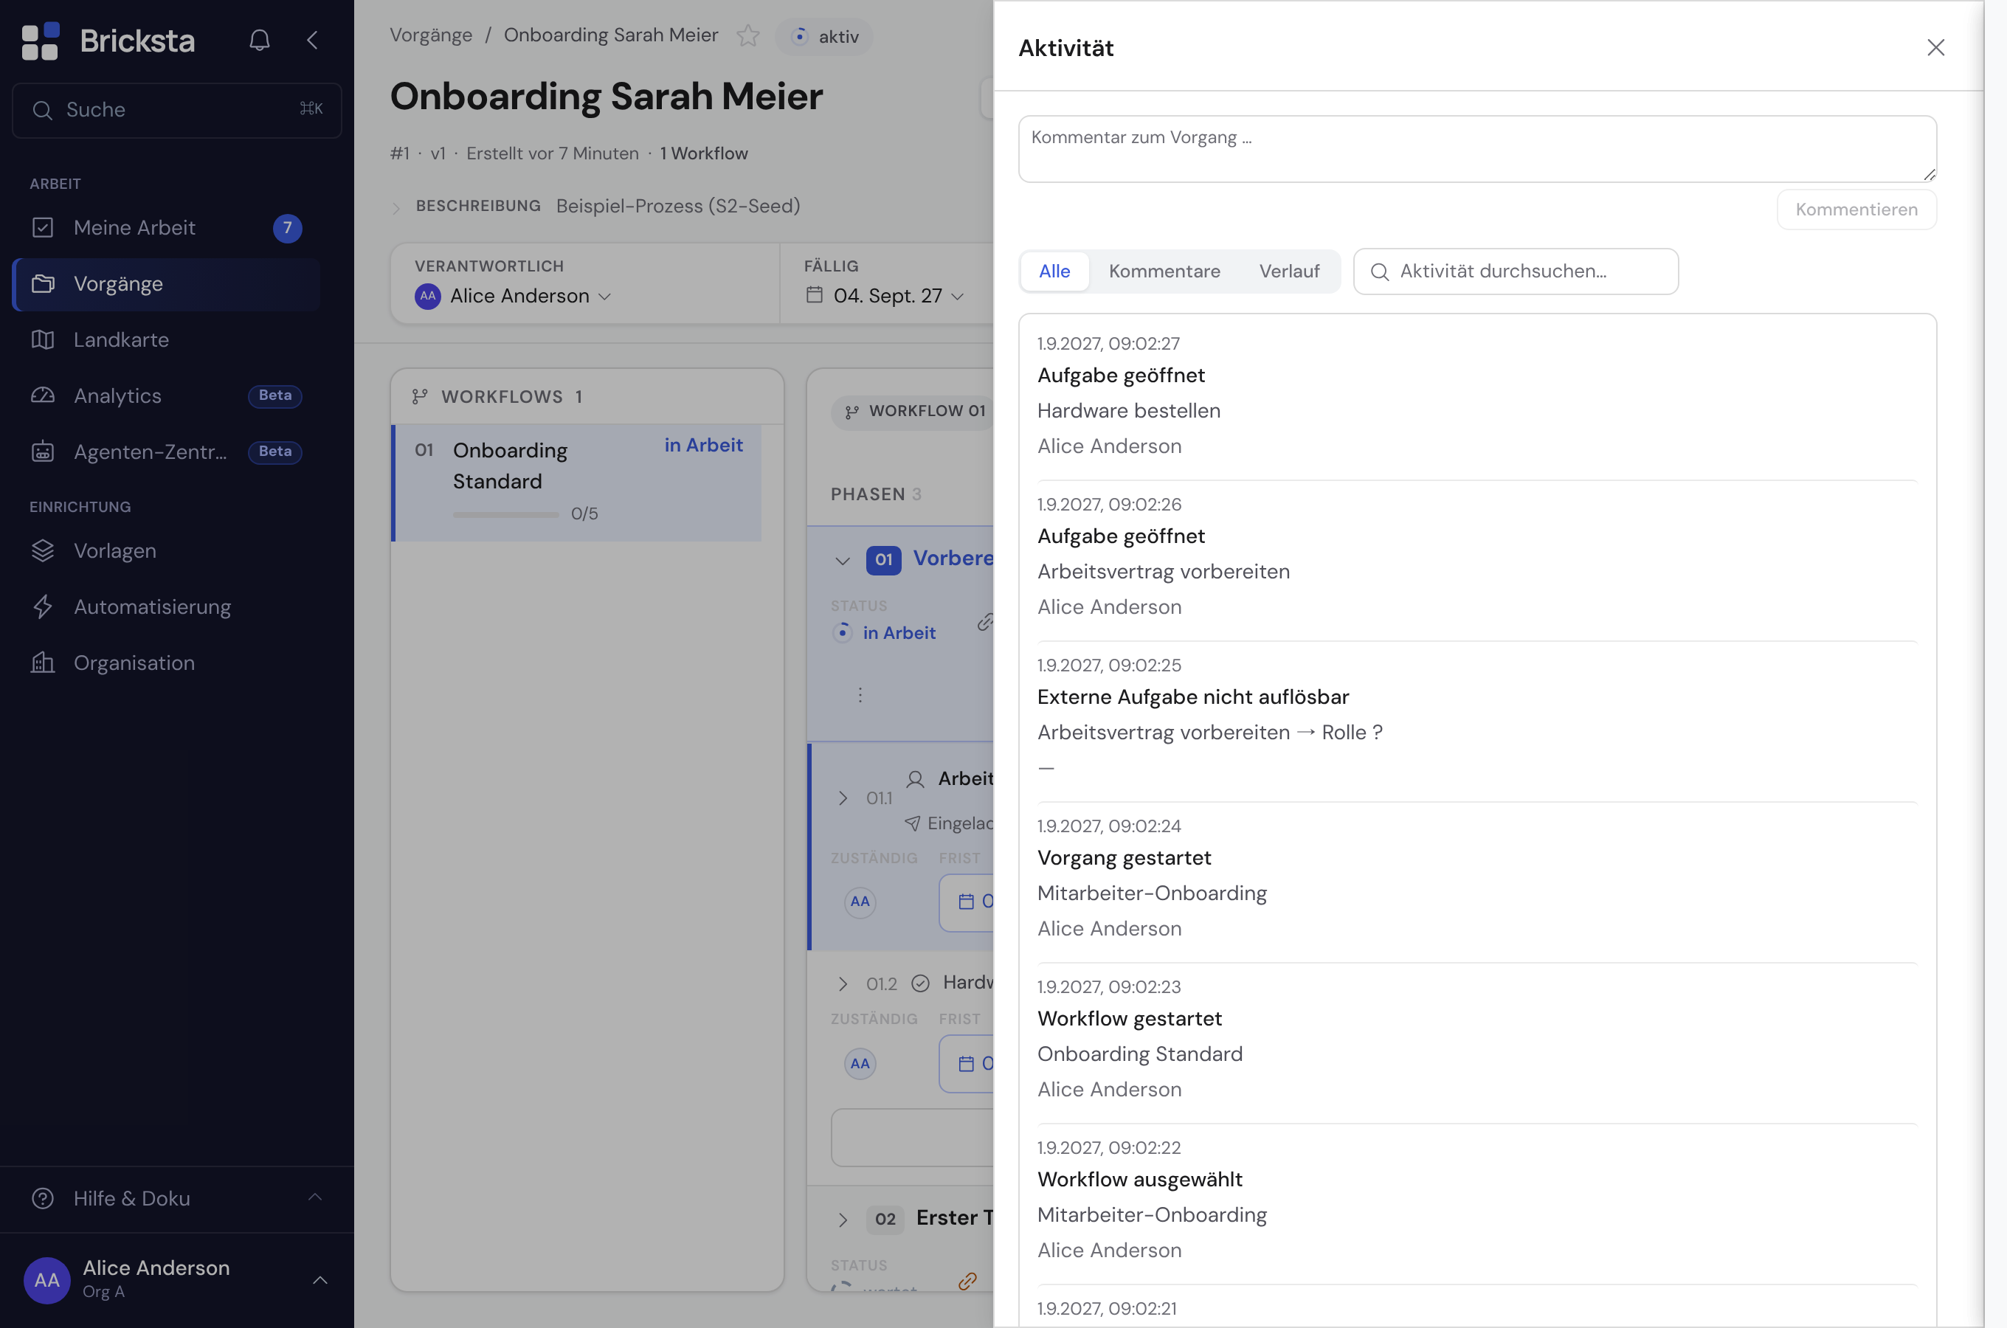Click the 1 Workflow link

click(x=704, y=153)
